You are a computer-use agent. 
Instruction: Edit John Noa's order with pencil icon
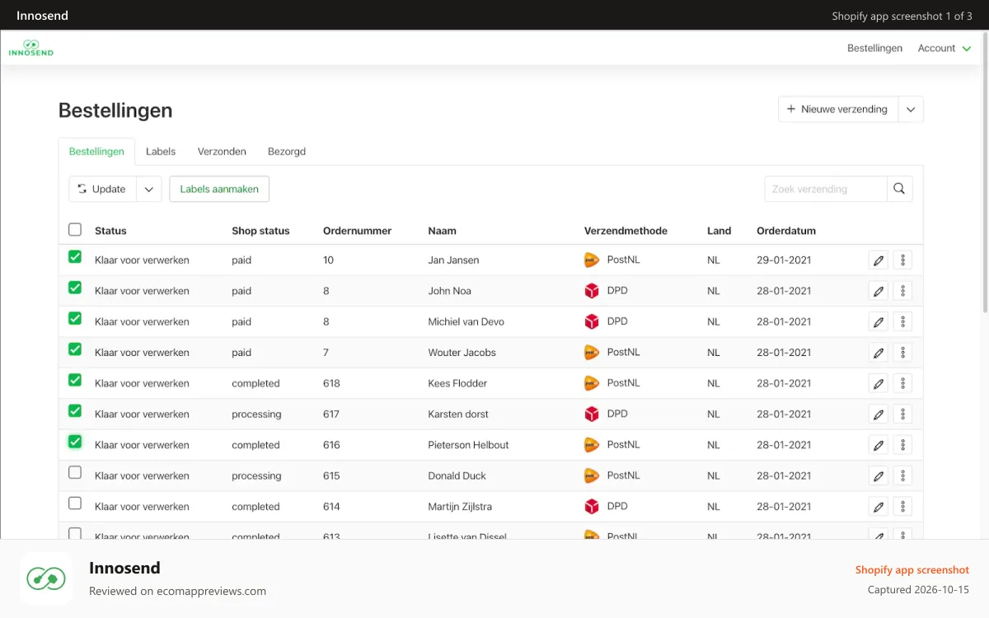pyautogui.click(x=879, y=291)
